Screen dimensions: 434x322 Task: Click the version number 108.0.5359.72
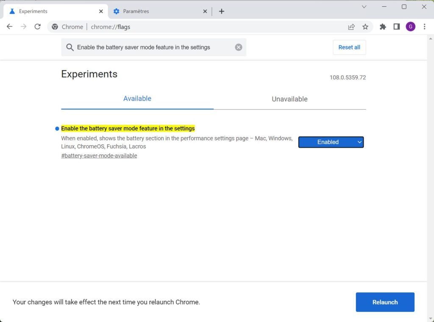(348, 77)
